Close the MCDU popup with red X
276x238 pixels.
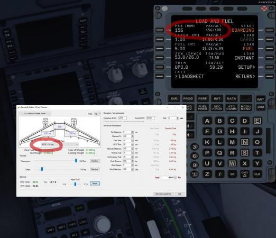click(264, 8)
